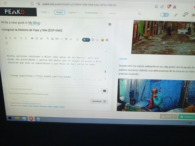Open the templates/snippets icon next to AI
195x146 pixels.
pyautogui.click(x=93, y=40)
